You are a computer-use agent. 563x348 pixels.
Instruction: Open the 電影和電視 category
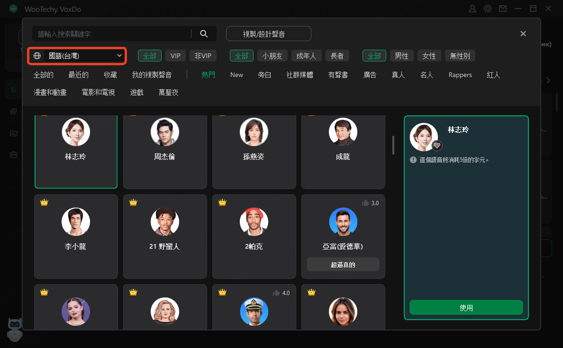(x=99, y=93)
